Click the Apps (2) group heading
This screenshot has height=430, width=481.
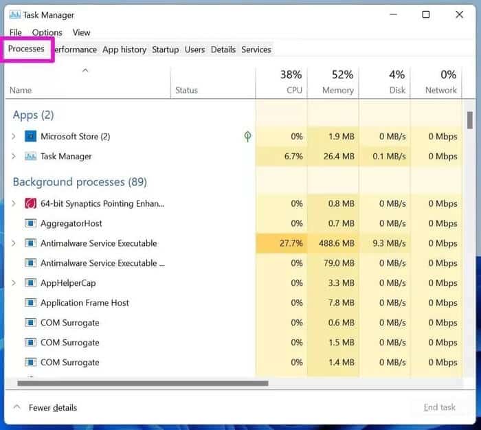pyautogui.click(x=33, y=115)
